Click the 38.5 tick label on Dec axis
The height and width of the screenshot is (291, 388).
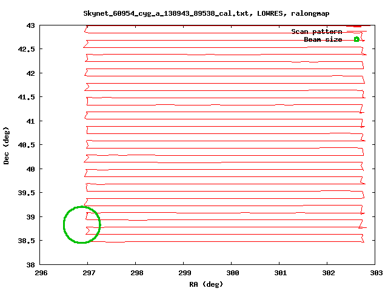[x=27, y=241]
